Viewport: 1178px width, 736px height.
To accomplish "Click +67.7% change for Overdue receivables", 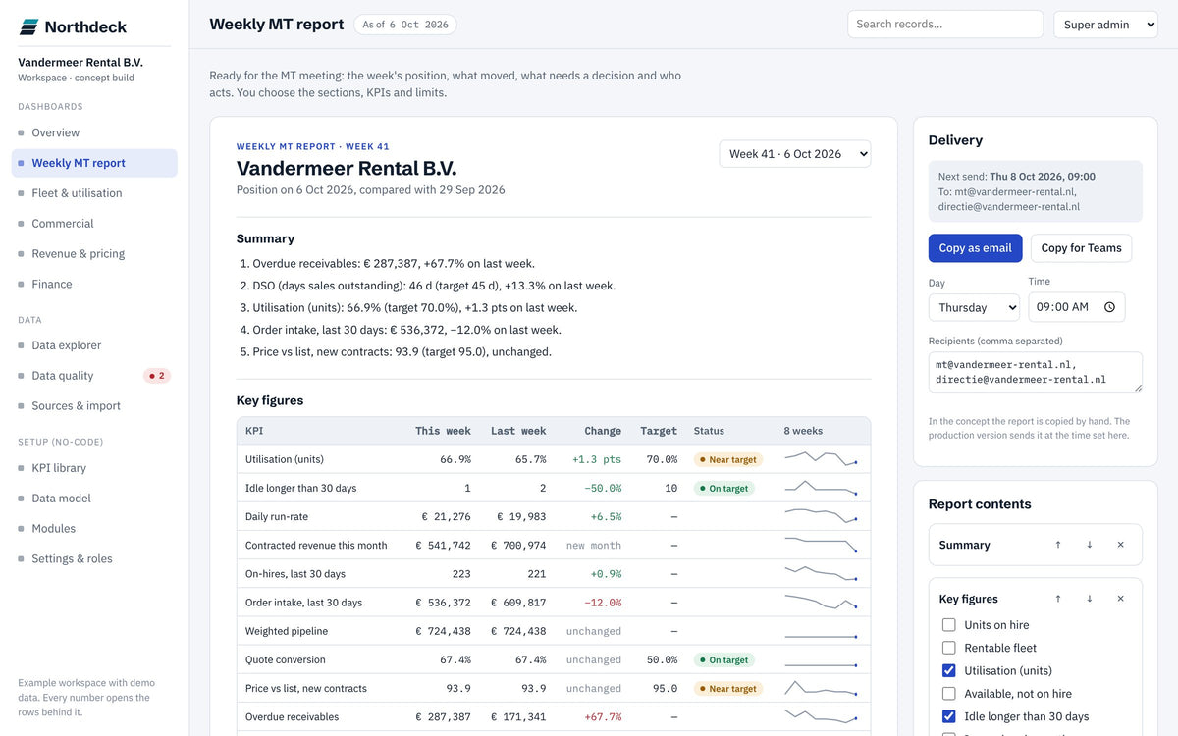I will coord(603,717).
